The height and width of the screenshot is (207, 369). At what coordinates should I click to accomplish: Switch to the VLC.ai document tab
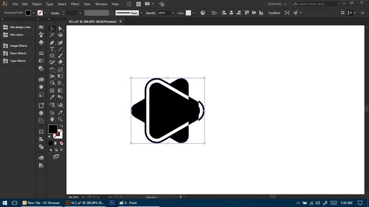tap(92, 22)
